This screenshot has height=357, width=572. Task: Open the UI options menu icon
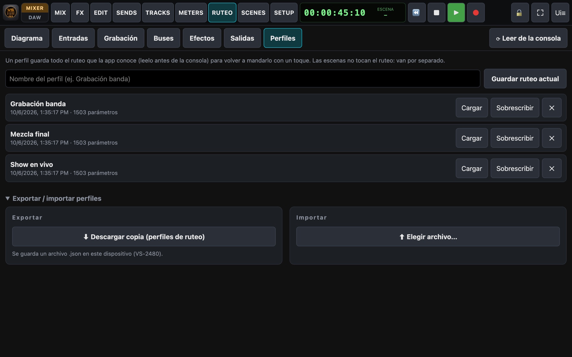[x=560, y=12]
